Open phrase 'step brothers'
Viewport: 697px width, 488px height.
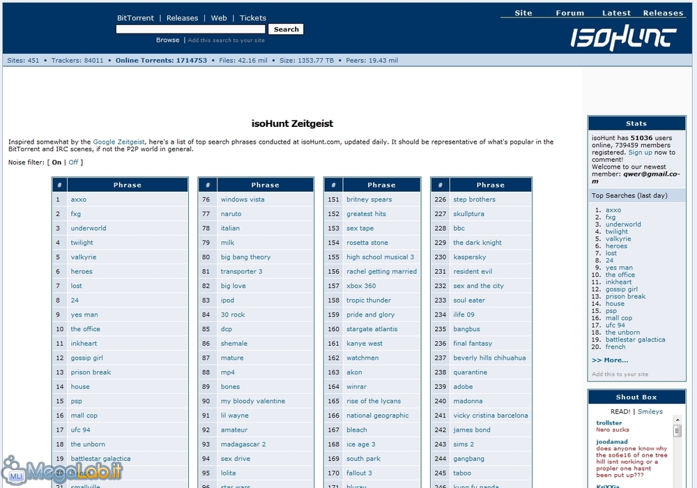474,199
